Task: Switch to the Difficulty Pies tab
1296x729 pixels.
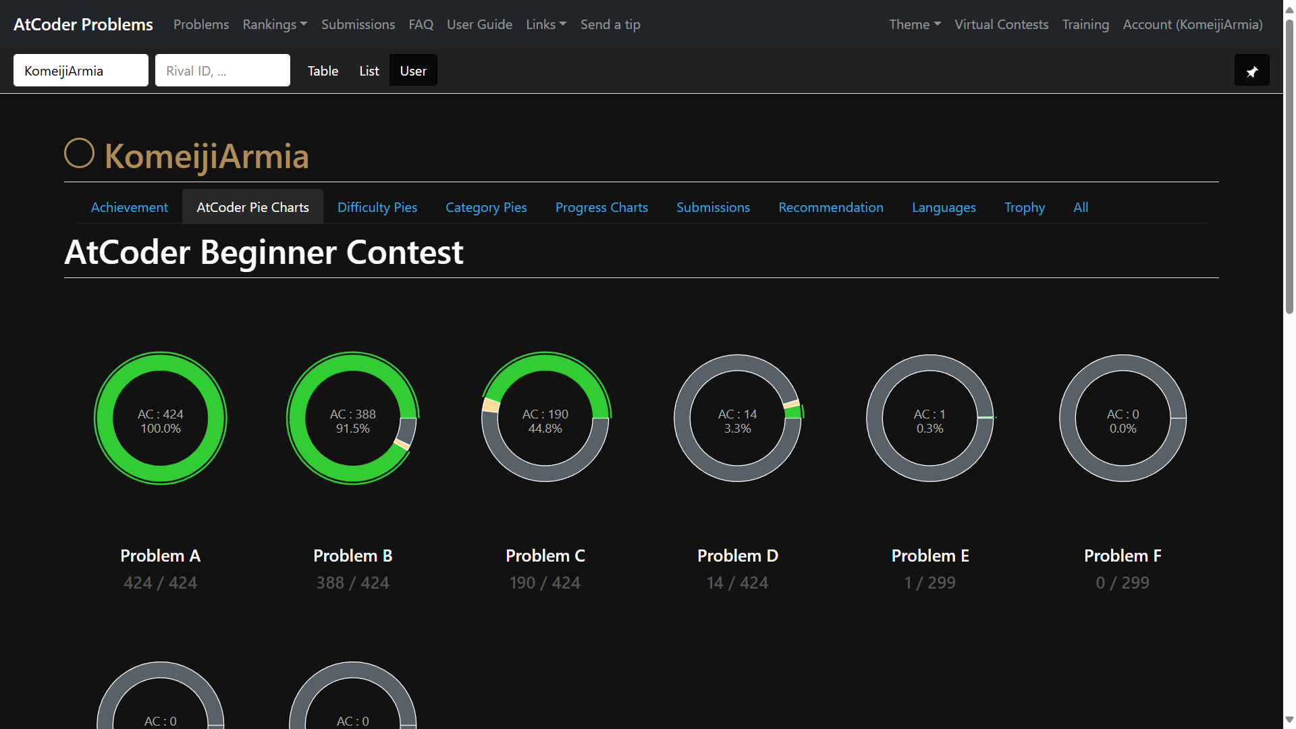Action: tap(377, 207)
